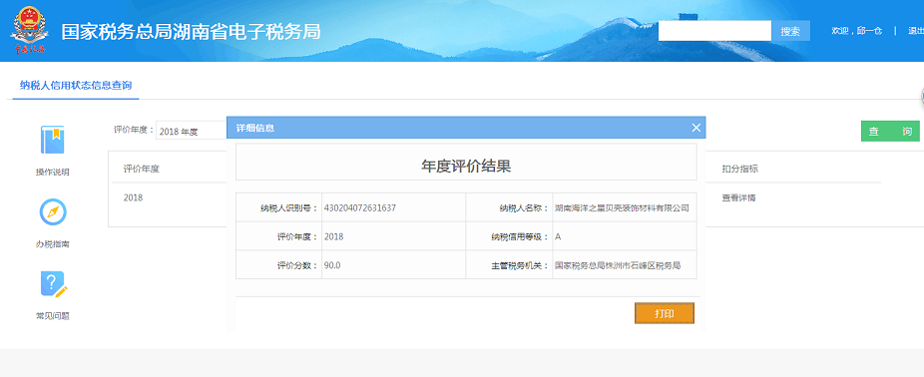Focus the header search input field
The height and width of the screenshot is (377, 924).
[x=714, y=31]
